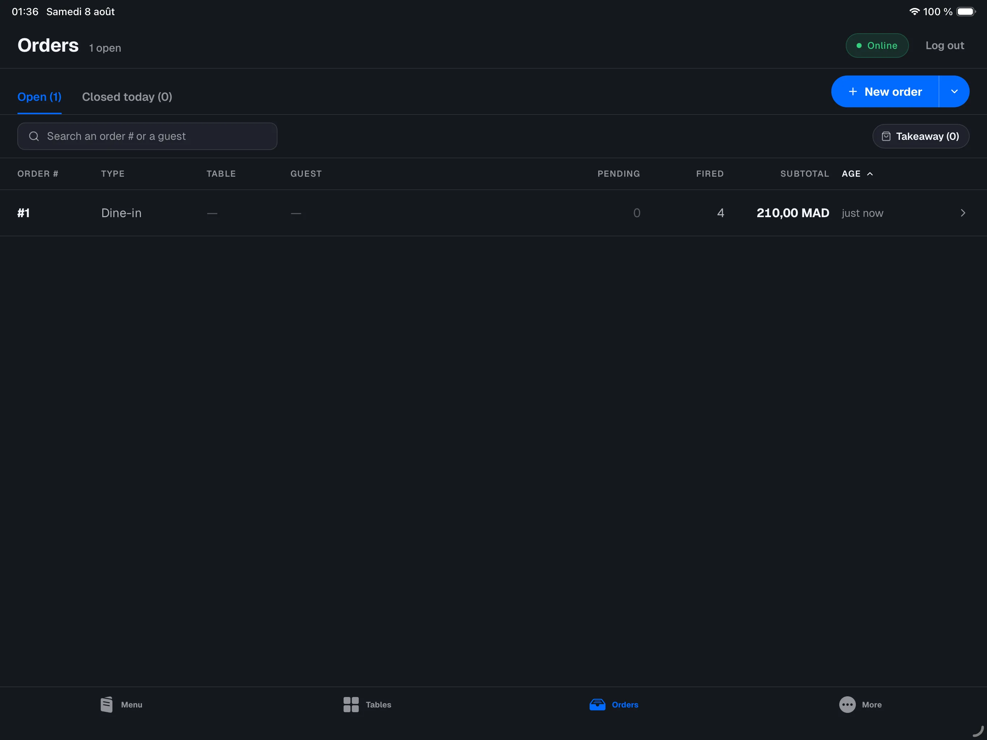Open order #1 via its chevron arrow
The image size is (987, 740).
[962, 213]
